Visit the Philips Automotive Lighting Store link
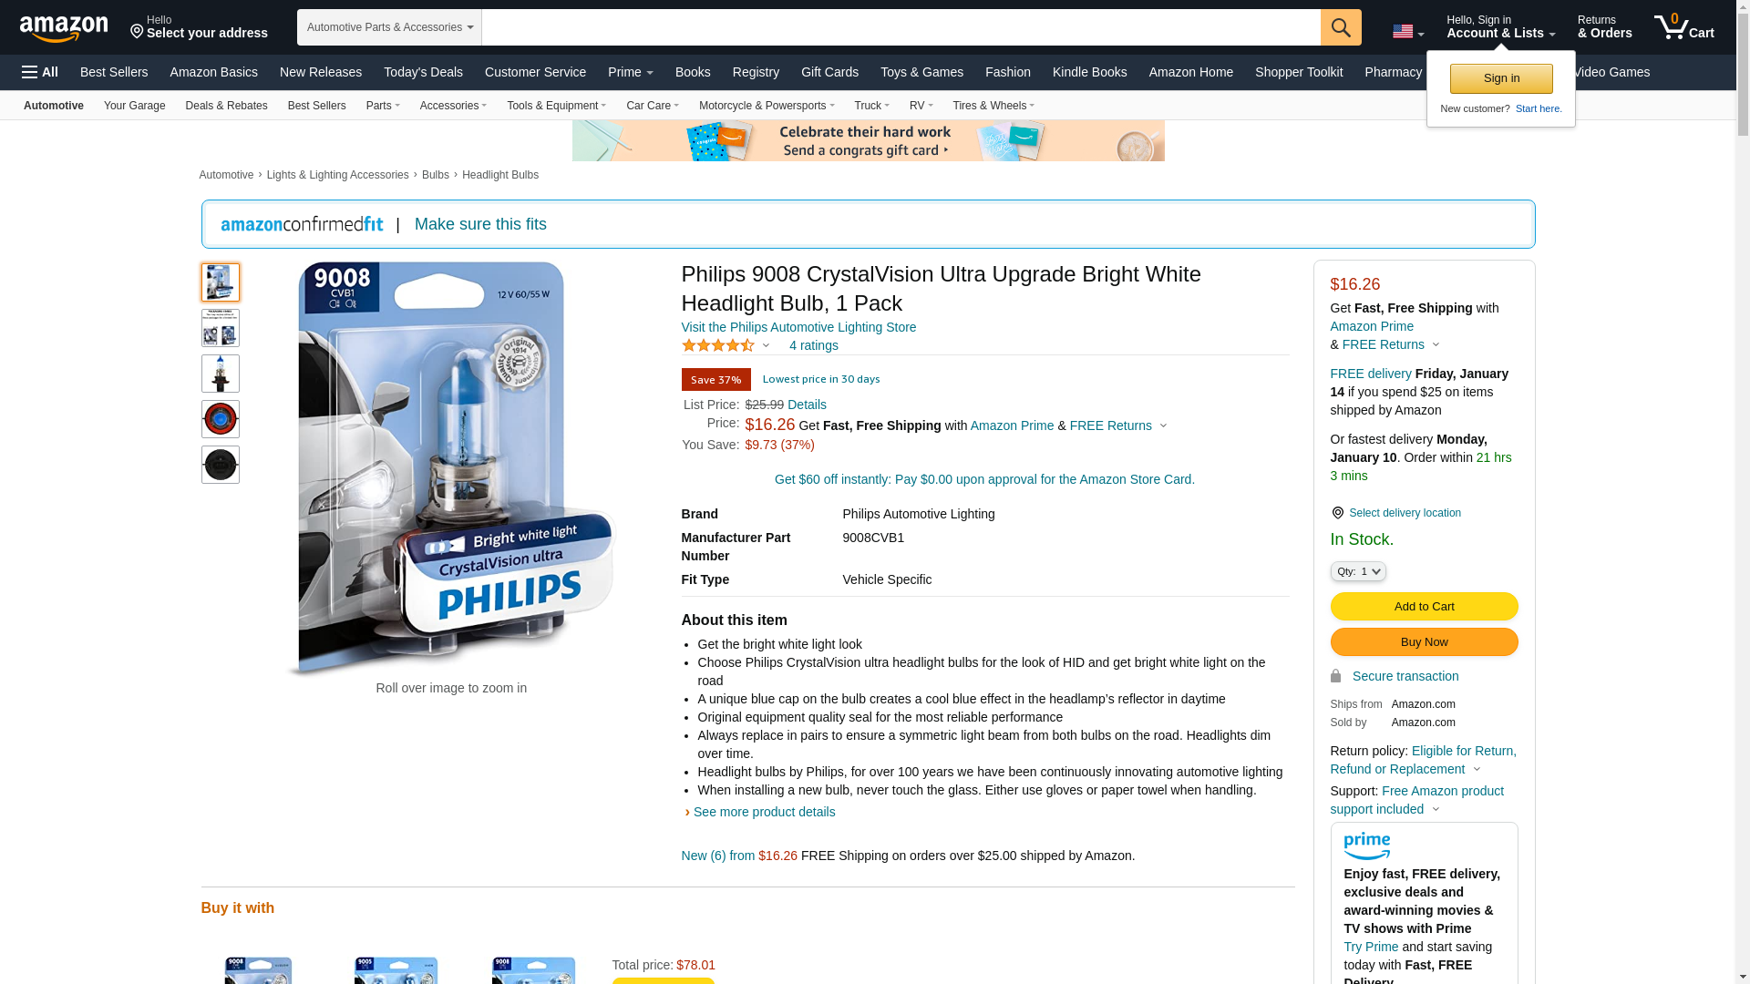Screen dimensions: 1750x984 (798, 327)
